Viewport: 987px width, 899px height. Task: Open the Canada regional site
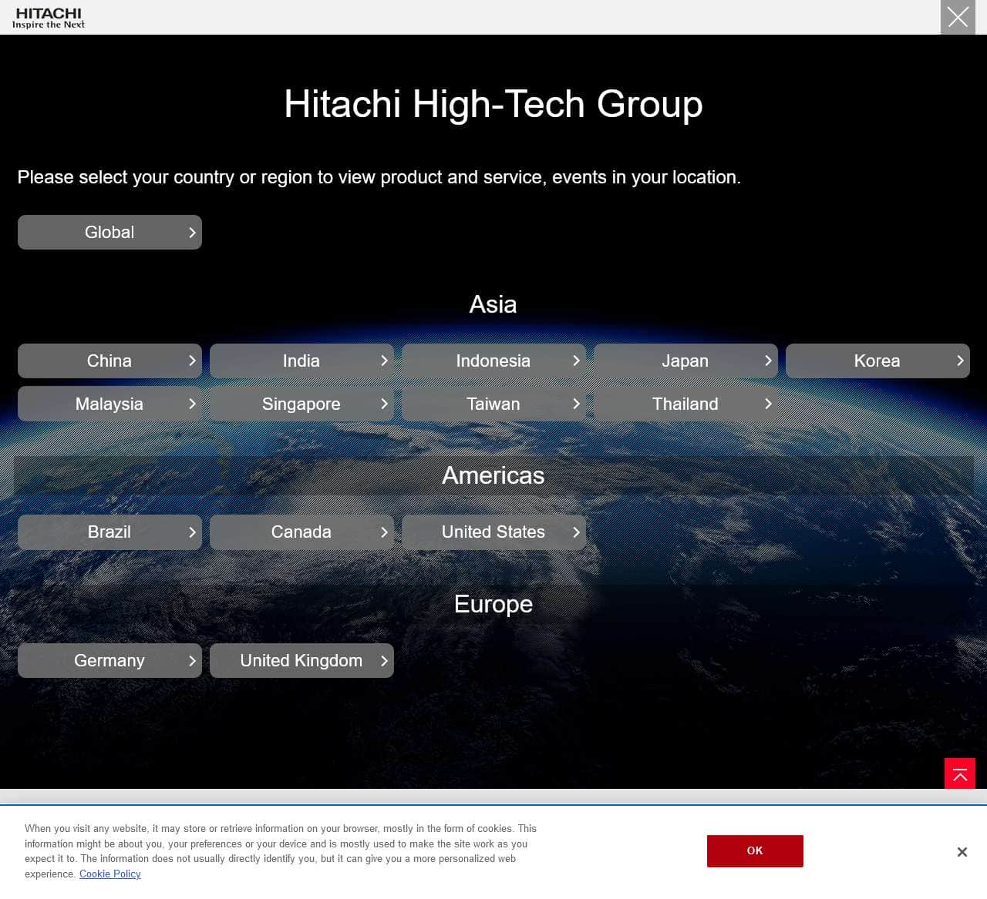[301, 532]
